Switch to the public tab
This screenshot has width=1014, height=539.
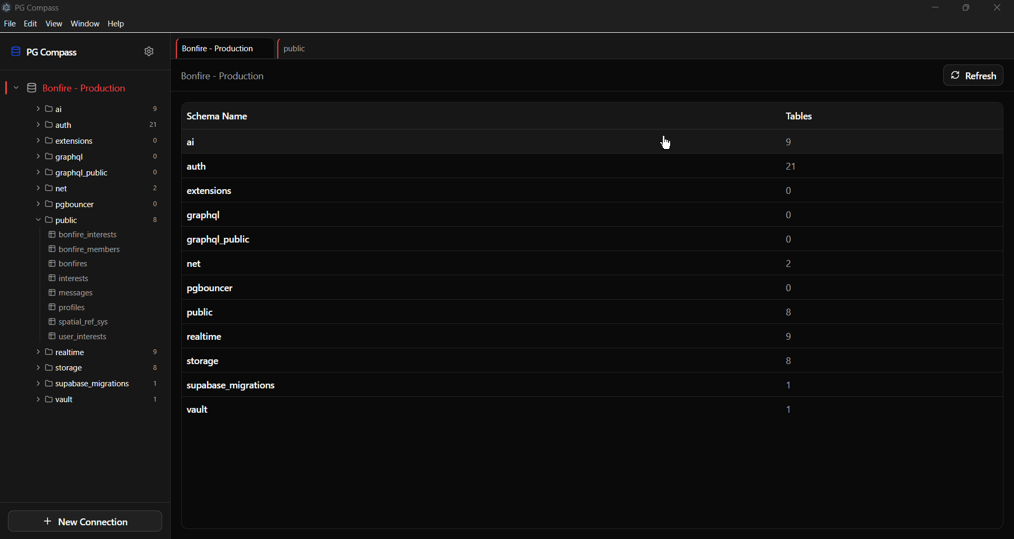[295, 49]
